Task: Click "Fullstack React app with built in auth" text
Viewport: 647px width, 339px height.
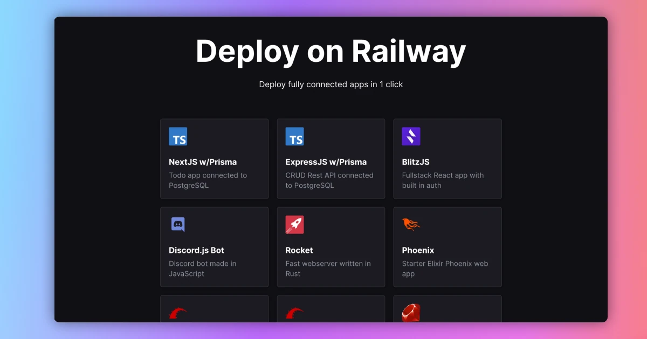Action: [x=443, y=180]
